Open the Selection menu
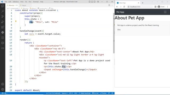The width and height of the screenshot is (170, 95). pos(16,2)
